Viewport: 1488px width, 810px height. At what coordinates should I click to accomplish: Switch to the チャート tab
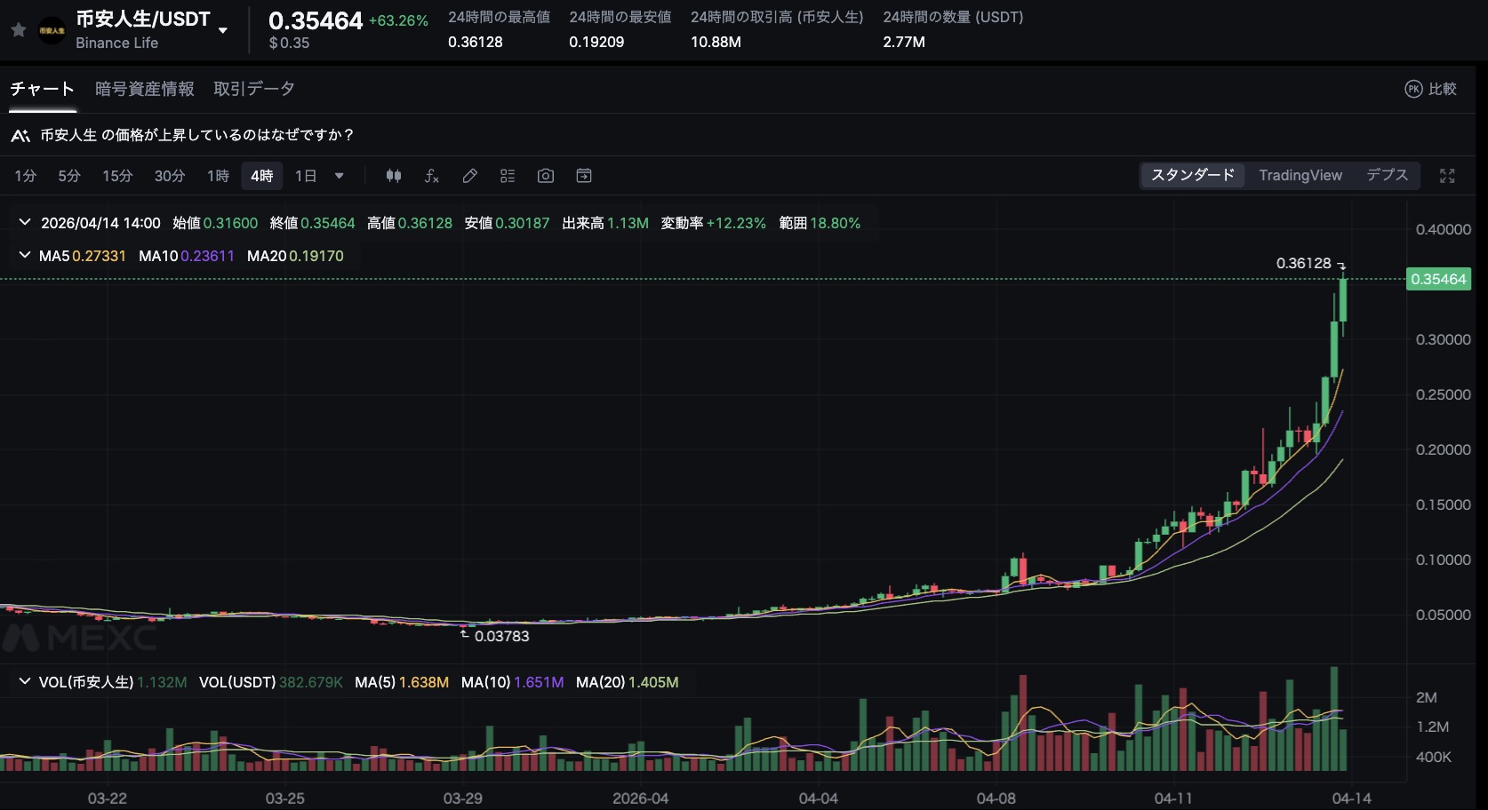click(42, 89)
